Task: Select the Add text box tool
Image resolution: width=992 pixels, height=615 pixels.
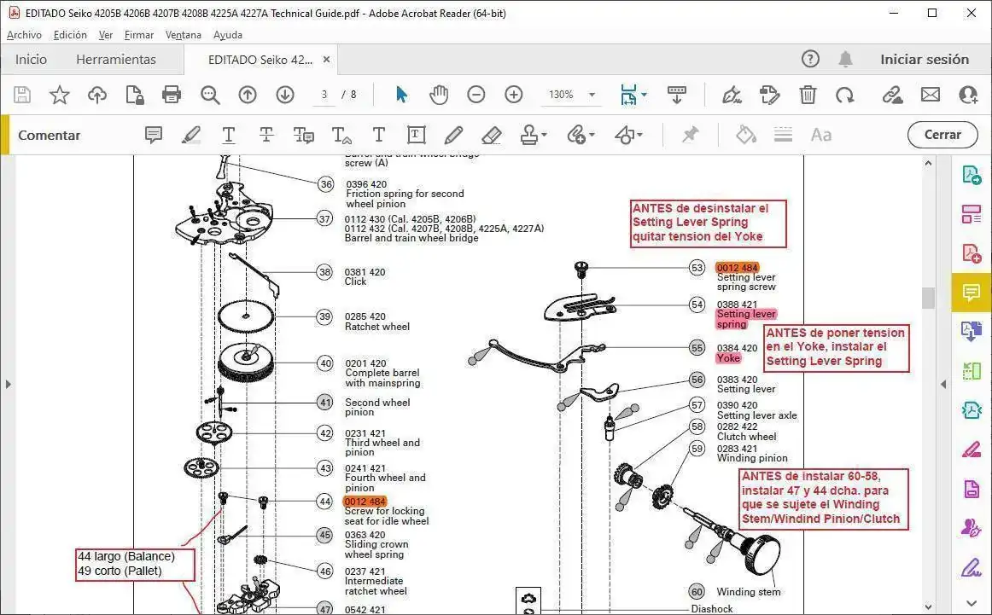Action: point(416,135)
